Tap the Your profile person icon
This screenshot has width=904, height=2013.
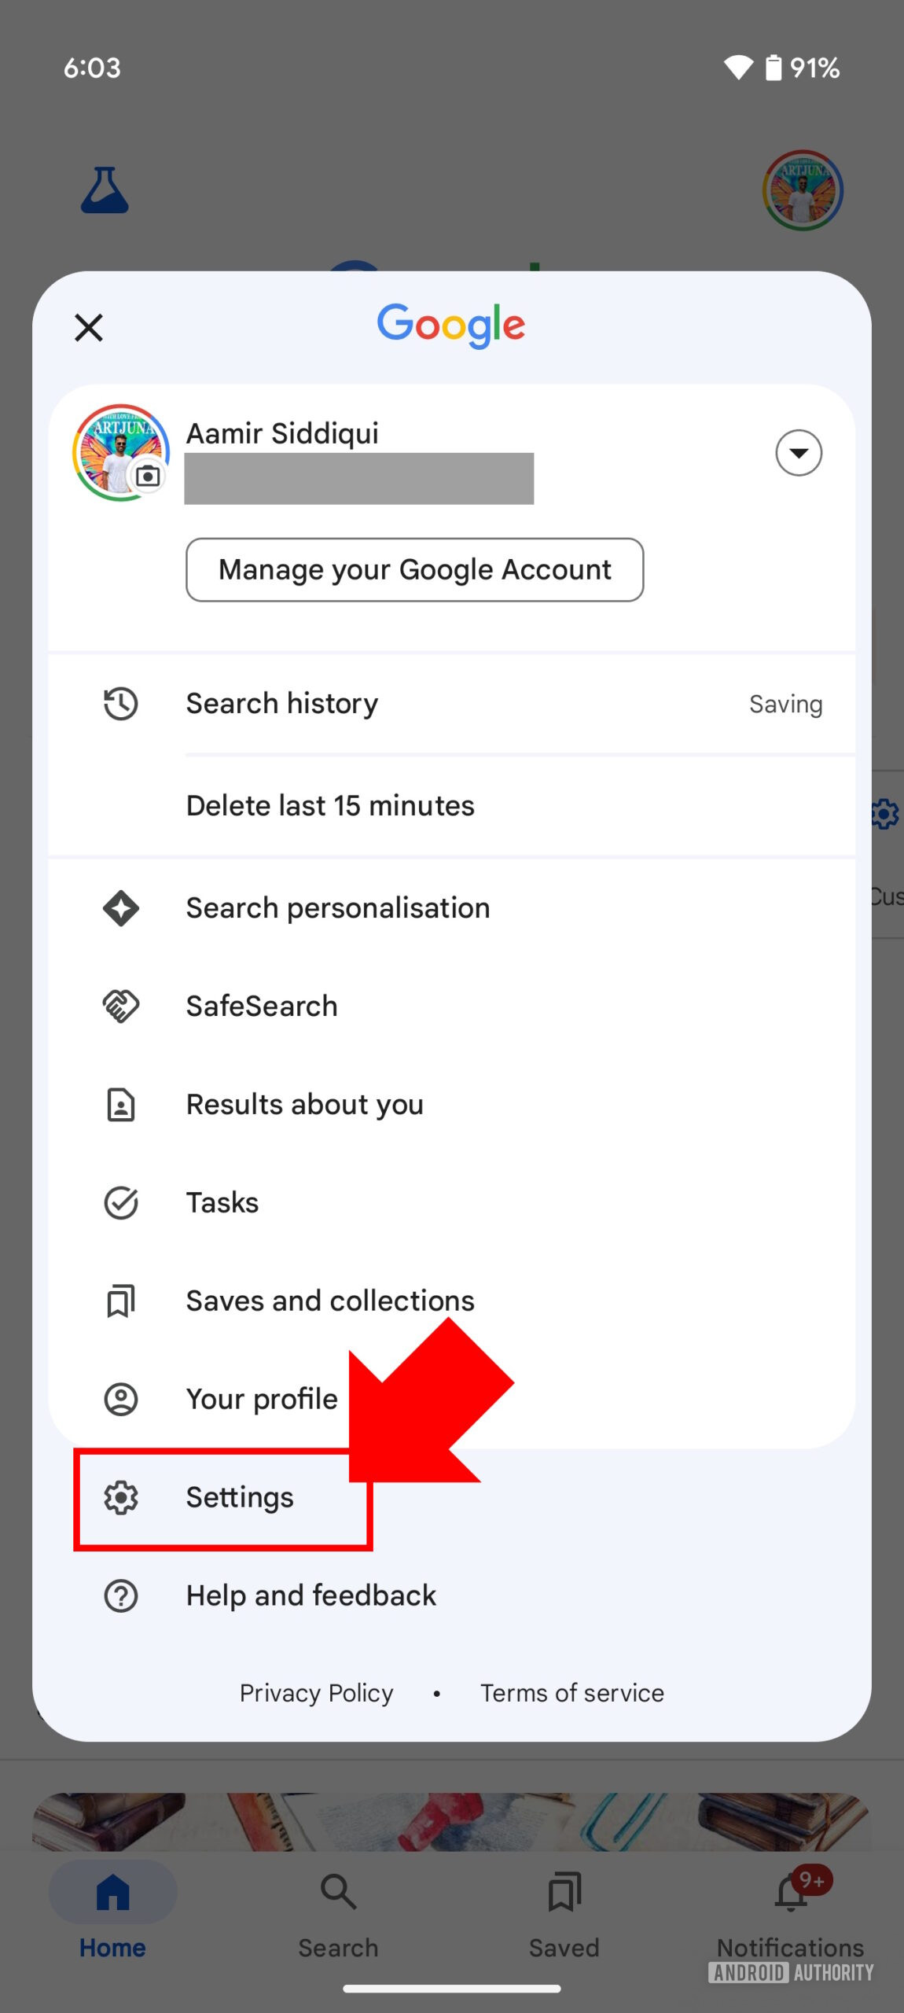pyautogui.click(x=121, y=1400)
